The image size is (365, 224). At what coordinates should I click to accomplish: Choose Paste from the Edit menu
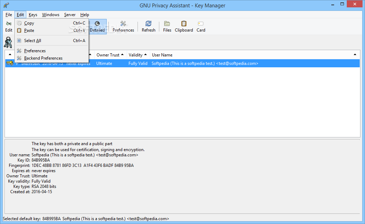[52, 30]
